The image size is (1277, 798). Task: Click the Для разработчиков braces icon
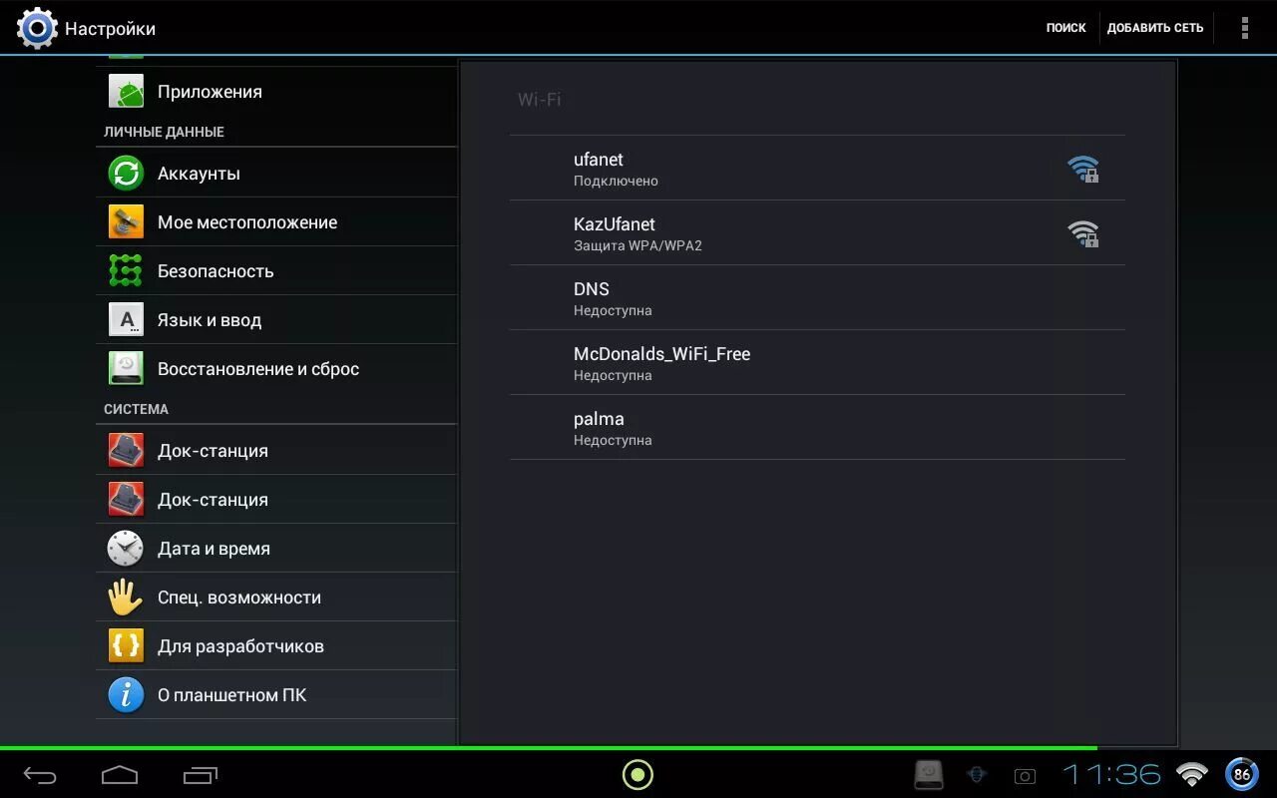click(126, 645)
